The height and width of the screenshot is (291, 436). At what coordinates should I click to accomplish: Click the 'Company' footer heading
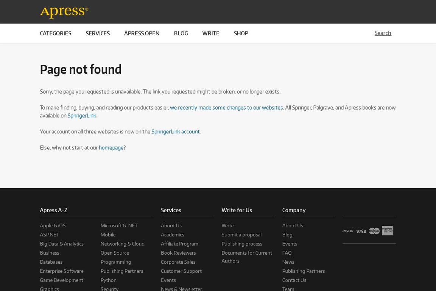[x=294, y=210]
